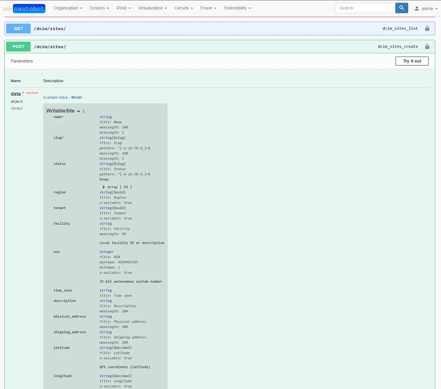Open the Extensibility menu
Viewport: 441px width, 389px height.
click(237, 8)
